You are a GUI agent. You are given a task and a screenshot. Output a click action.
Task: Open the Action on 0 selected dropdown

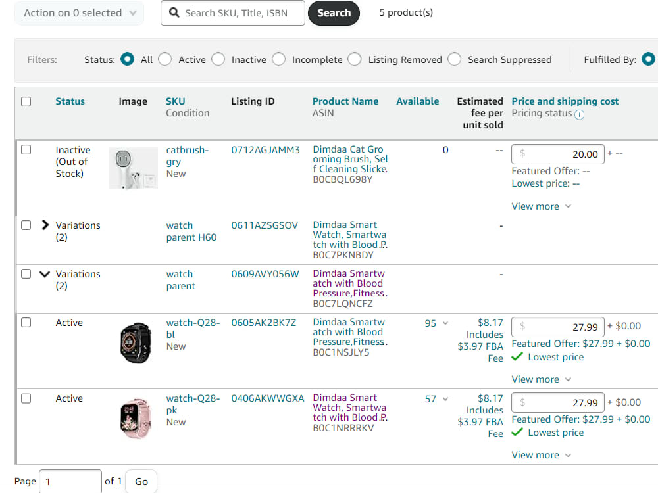(80, 13)
